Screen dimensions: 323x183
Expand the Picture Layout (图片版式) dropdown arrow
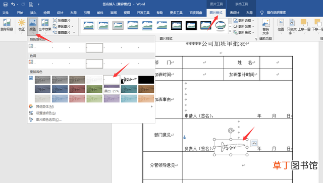253,33
